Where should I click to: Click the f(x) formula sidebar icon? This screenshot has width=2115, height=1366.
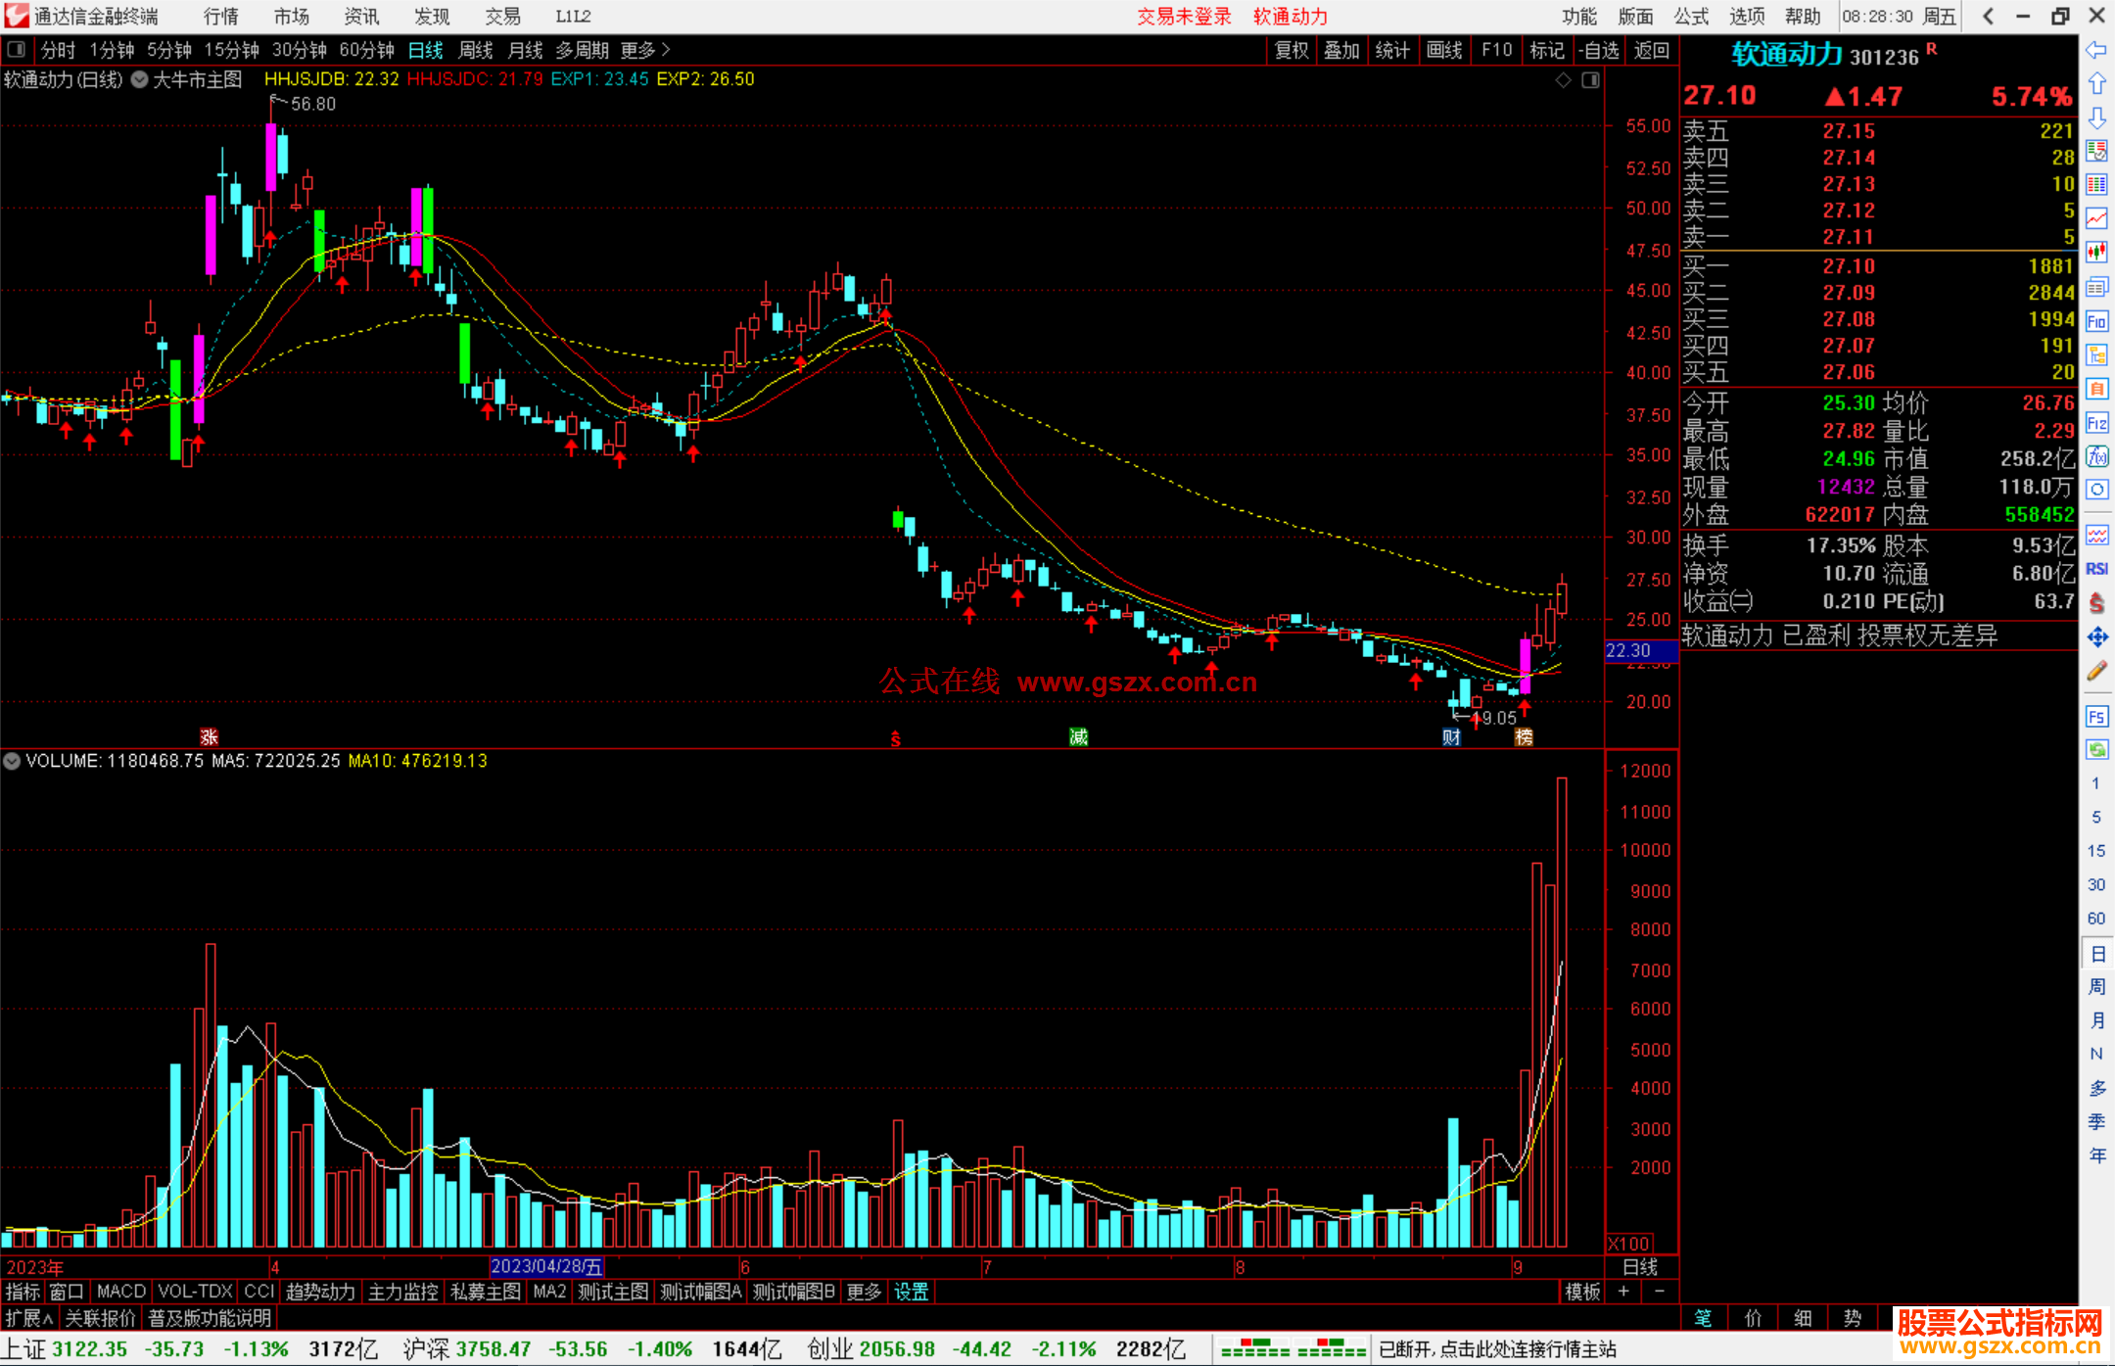pyautogui.click(x=2096, y=456)
